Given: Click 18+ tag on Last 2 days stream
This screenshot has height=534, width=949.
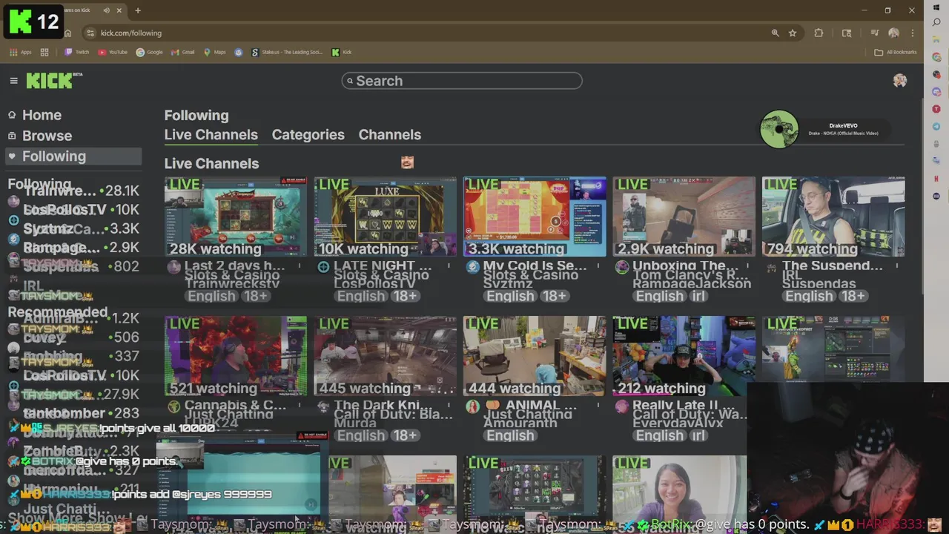Looking at the screenshot, I should [254, 296].
